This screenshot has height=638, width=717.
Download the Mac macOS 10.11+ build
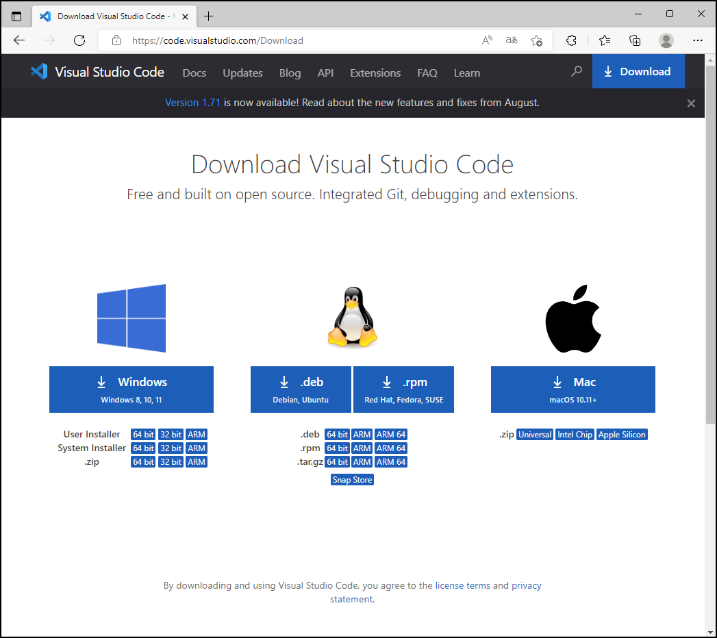tap(573, 390)
